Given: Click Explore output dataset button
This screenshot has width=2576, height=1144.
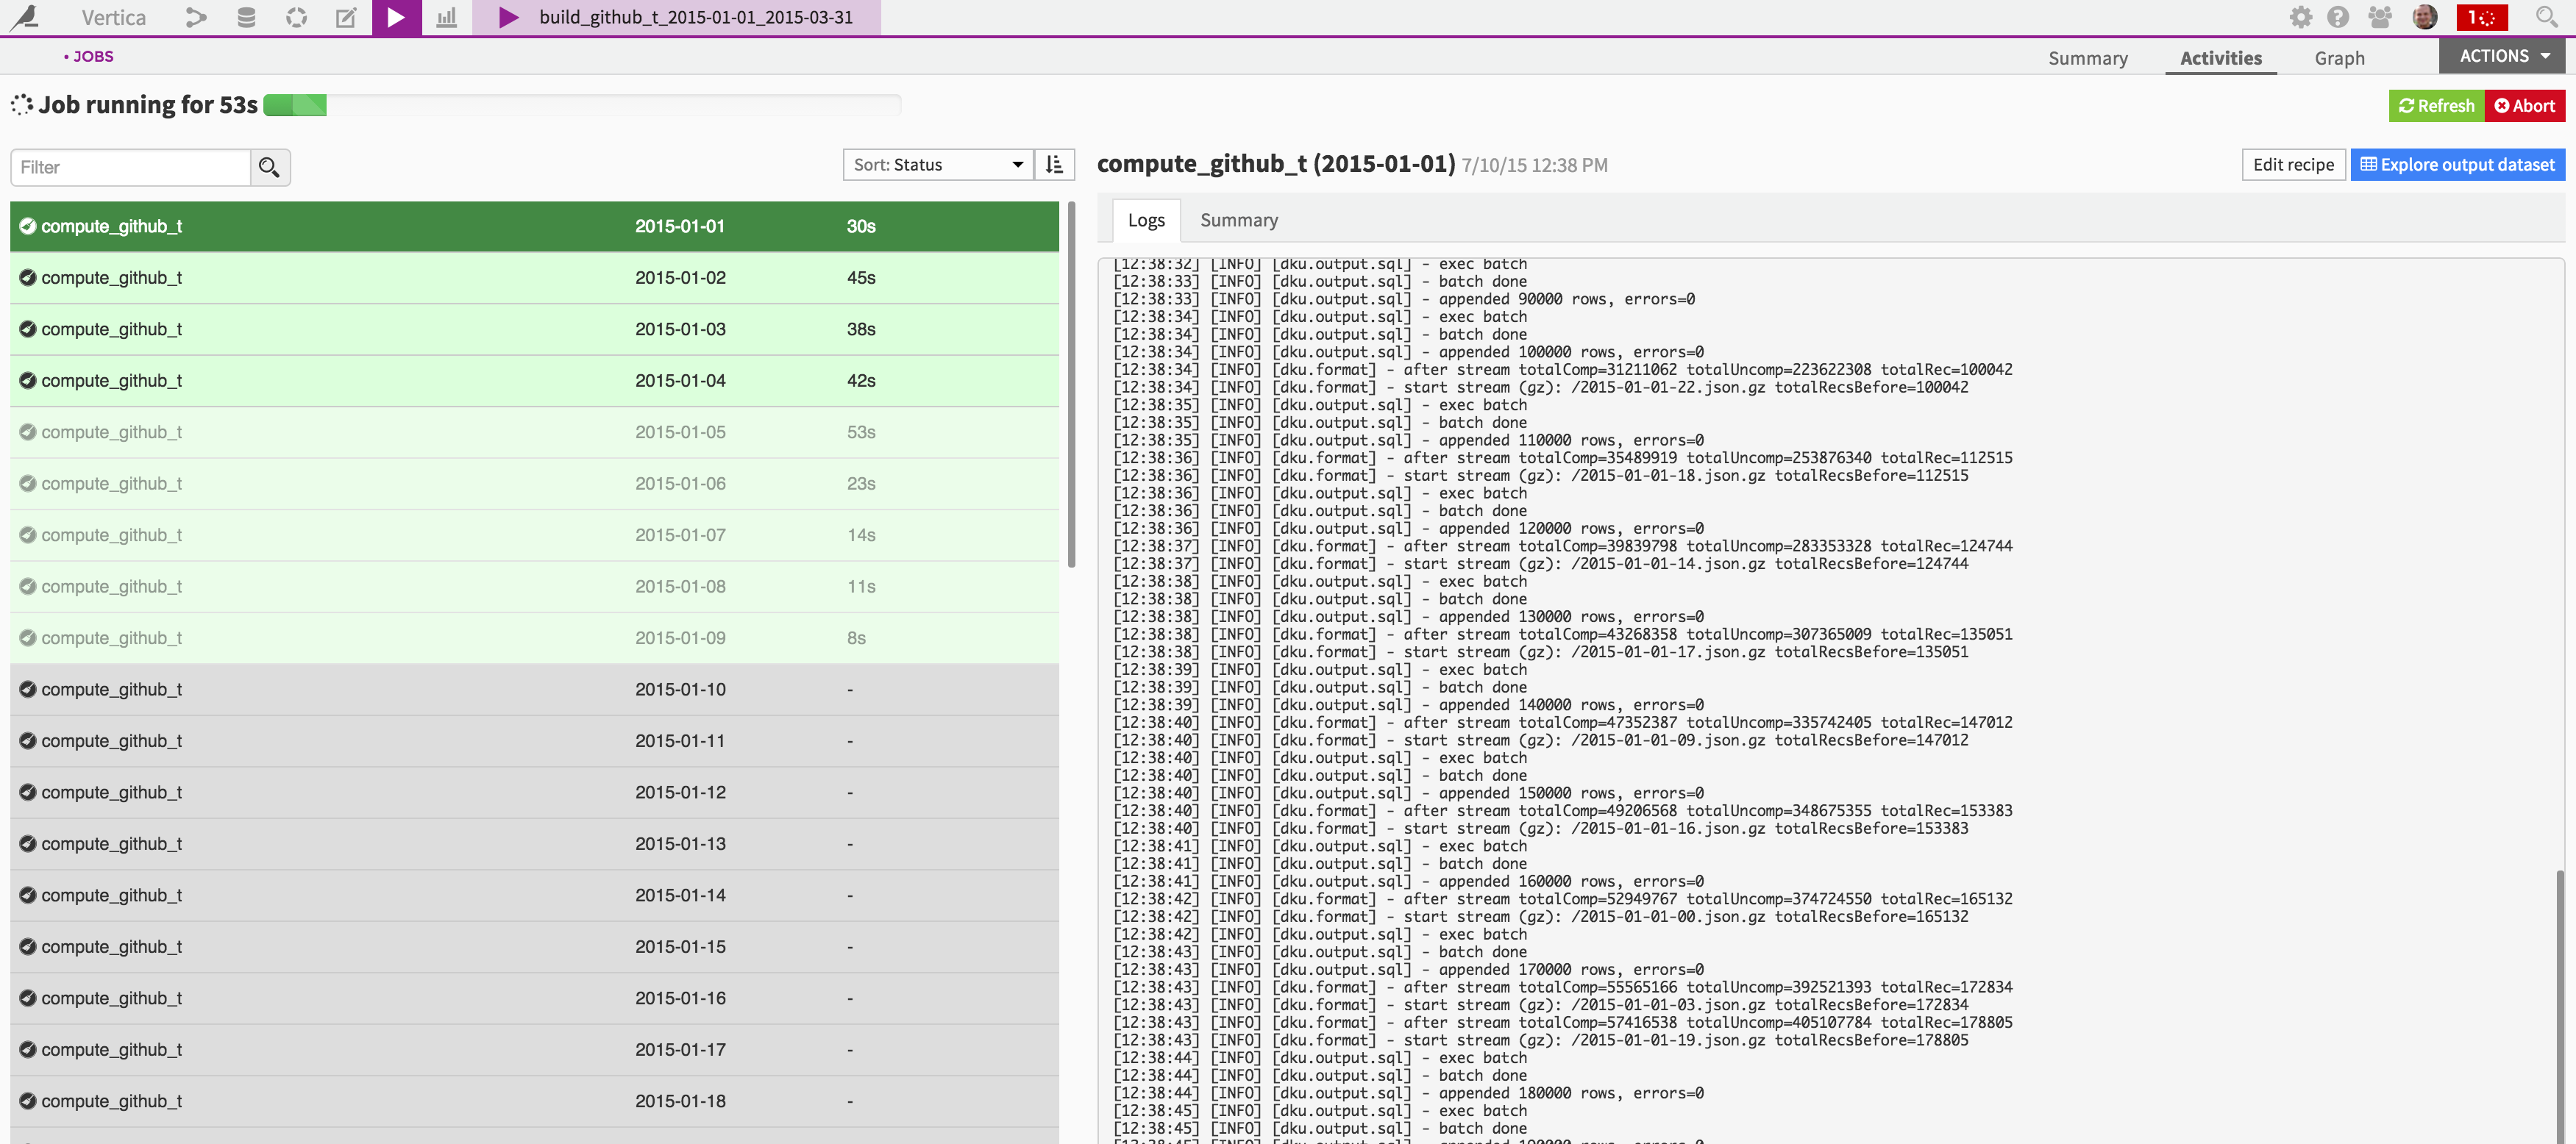Looking at the screenshot, I should coord(2457,165).
